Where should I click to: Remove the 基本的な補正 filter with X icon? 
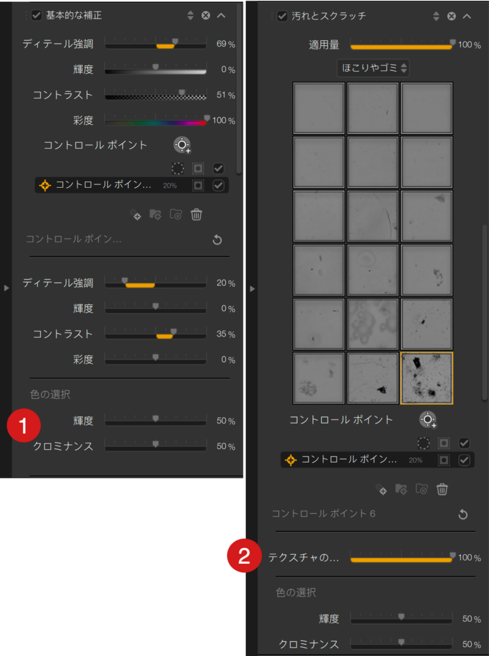(205, 15)
